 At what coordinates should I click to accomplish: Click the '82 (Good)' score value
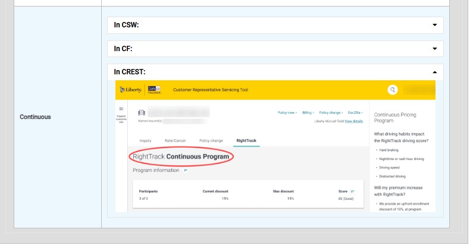point(346,199)
